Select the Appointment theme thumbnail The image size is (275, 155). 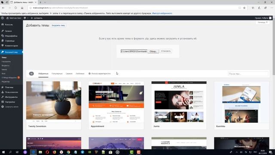(116, 102)
